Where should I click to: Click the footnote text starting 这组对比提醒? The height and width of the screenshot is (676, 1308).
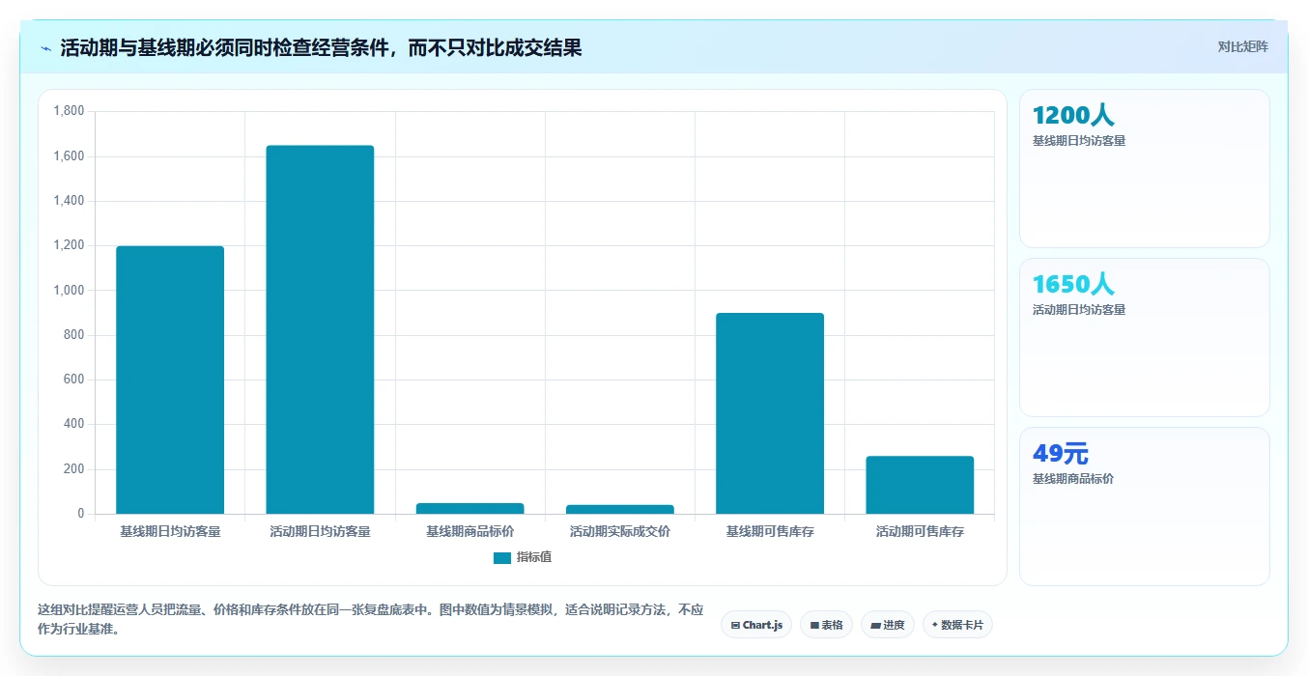[371, 620]
